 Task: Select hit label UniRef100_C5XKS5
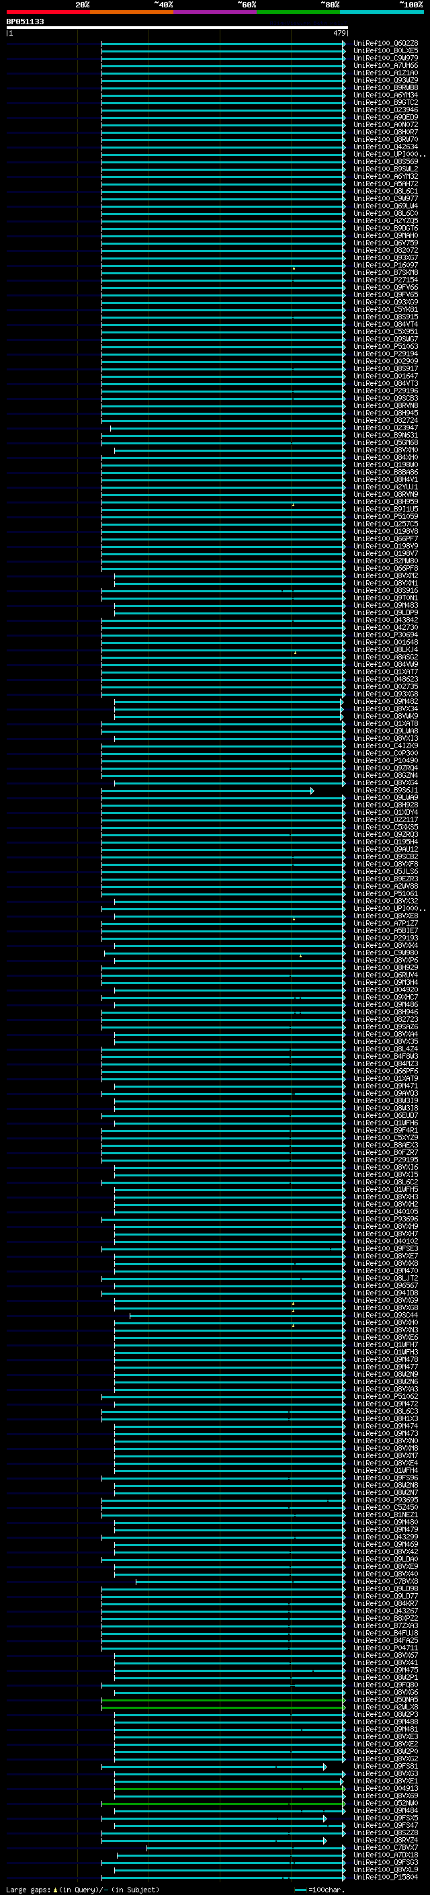pos(386,827)
